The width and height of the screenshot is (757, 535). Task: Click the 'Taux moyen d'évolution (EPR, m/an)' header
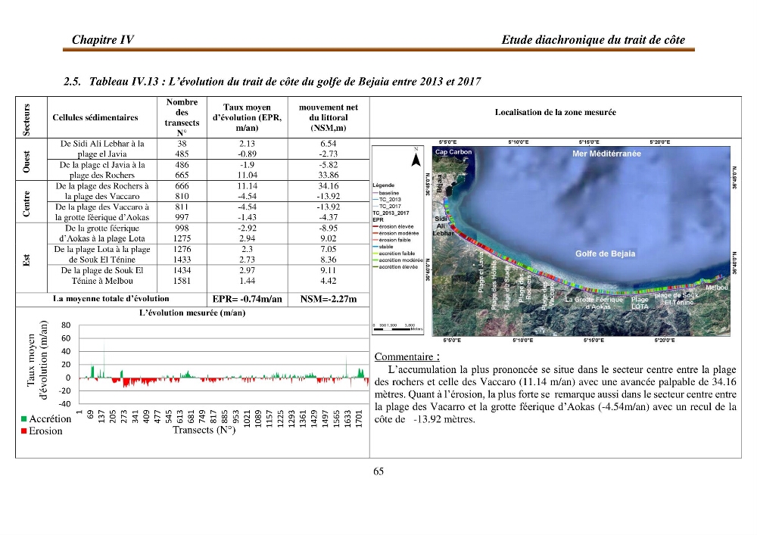(x=248, y=117)
